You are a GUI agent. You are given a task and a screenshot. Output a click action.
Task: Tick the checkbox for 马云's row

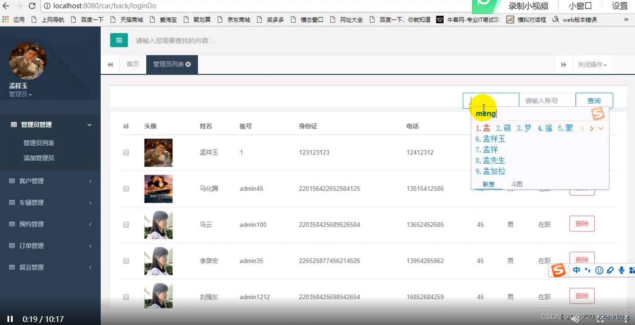click(126, 224)
